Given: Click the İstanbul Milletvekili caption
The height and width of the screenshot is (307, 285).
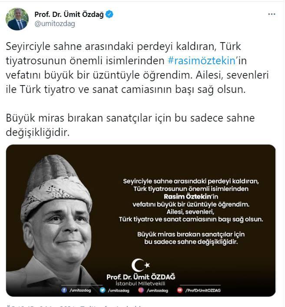Looking at the screenshot, I should (x=140, y=283).
